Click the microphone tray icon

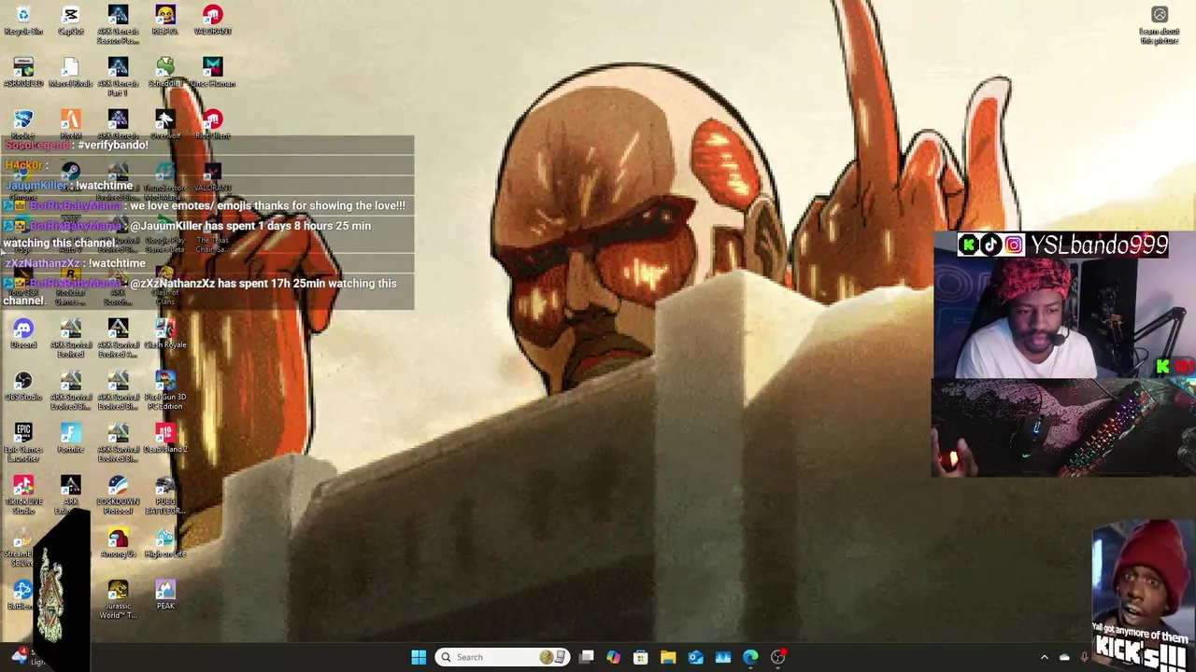pos(1084,657)
